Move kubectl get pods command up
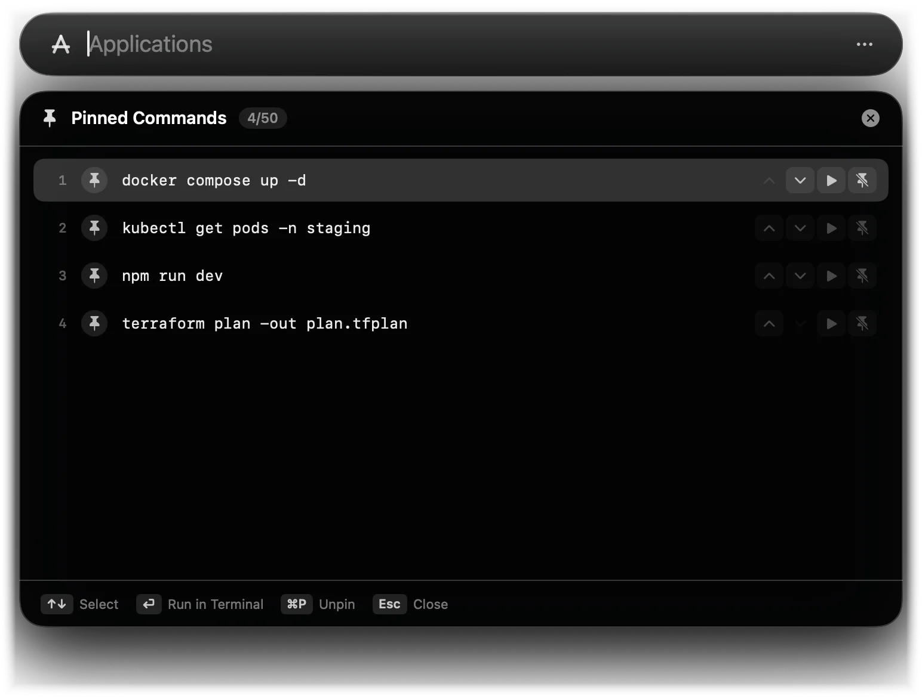Screen dimensions: 922x699 click(769, 228)
